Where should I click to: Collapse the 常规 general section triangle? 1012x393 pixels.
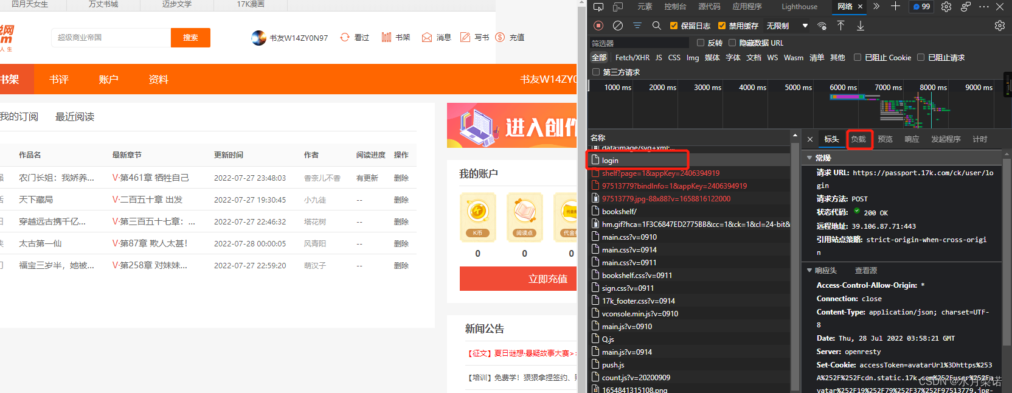click(809, 158)
